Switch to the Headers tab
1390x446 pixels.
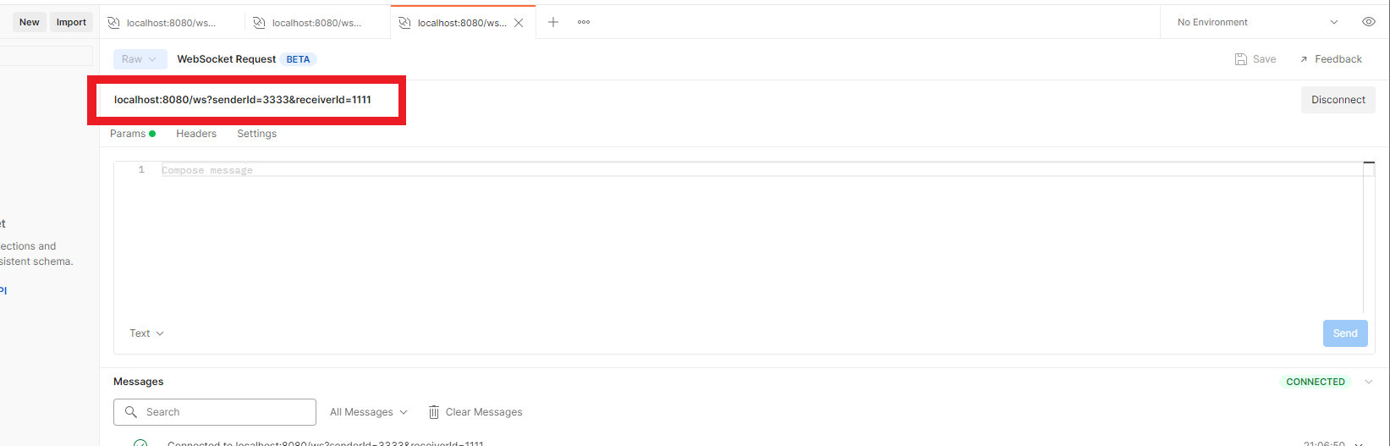point(196,134)
